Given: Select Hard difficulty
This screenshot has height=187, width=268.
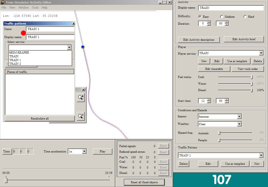Looking at the screenshot, I should pyautogui.click(x=245, y=17).
